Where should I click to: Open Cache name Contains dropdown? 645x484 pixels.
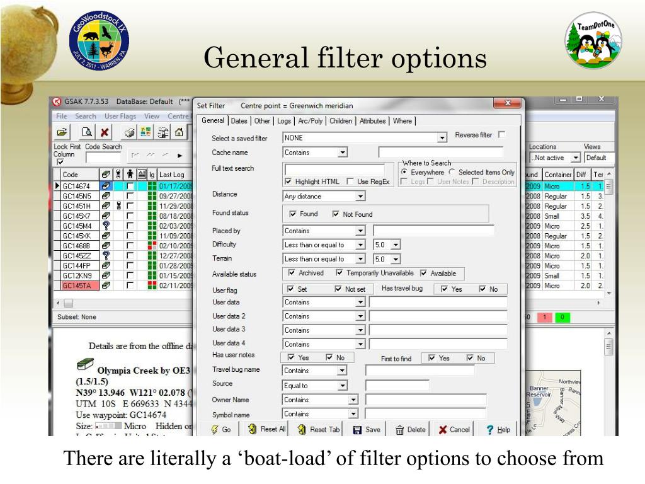click(x=342, y=153)
